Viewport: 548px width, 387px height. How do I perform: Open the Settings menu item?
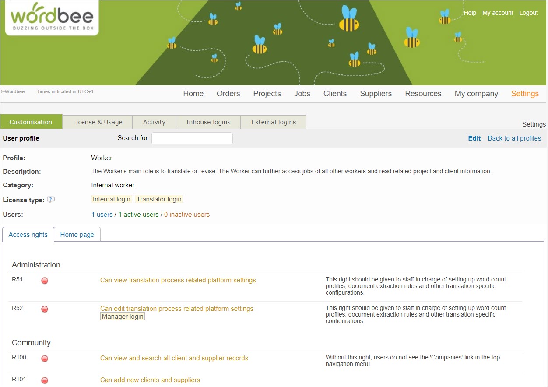click(x=525, y=94)
